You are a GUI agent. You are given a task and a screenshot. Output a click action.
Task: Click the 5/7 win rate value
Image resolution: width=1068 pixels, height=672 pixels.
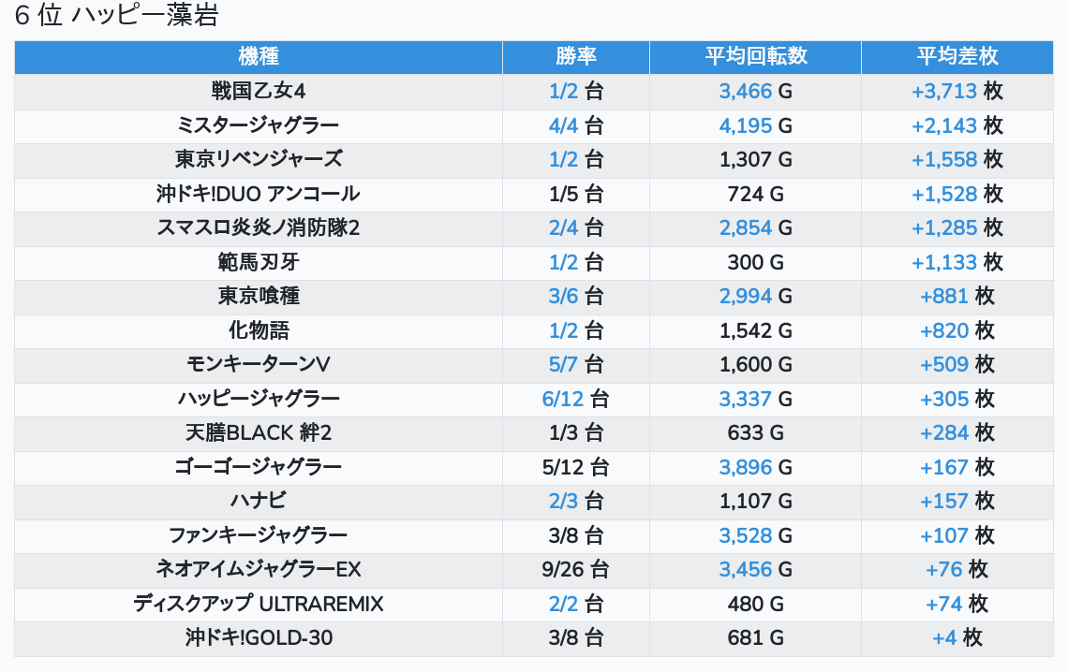(563, 365)
